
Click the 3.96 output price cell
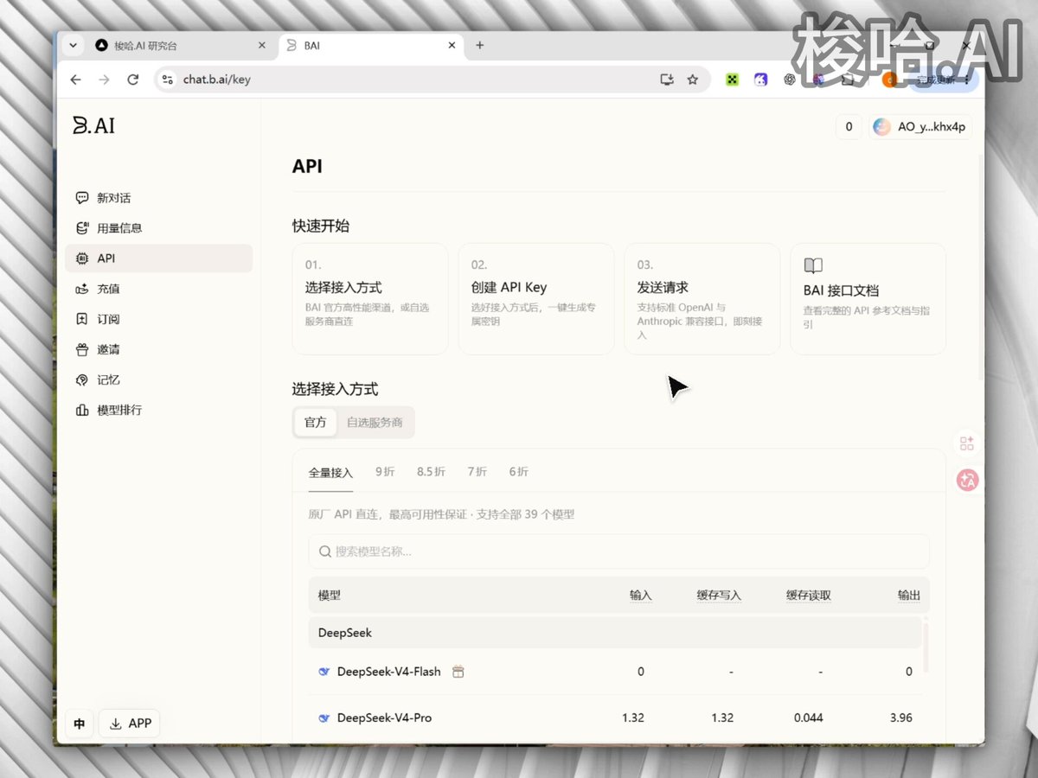[900, 717]
